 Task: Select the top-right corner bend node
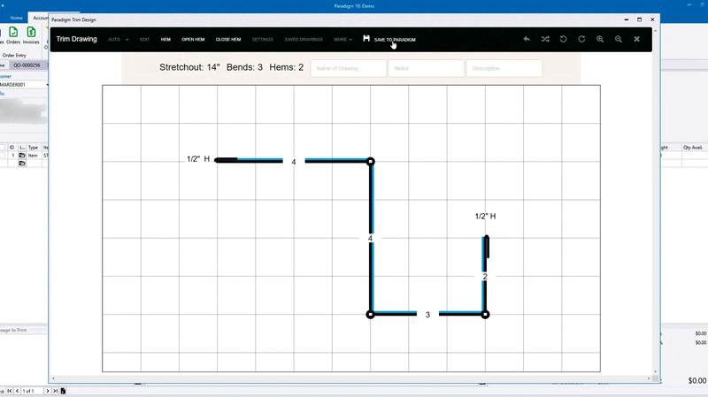[370, 161]
